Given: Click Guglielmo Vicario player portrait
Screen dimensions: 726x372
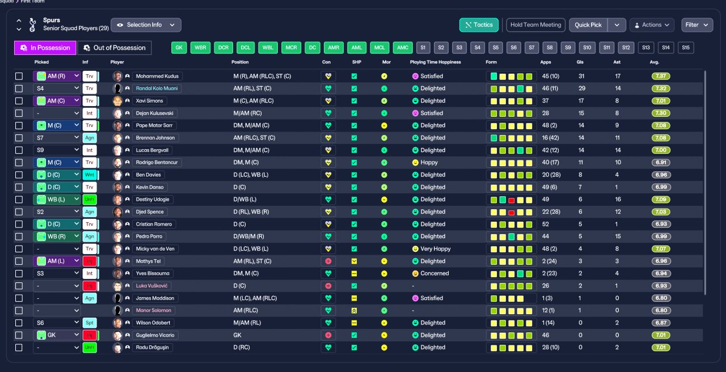Looking at the screenshot, I should [x=117, y=335].
